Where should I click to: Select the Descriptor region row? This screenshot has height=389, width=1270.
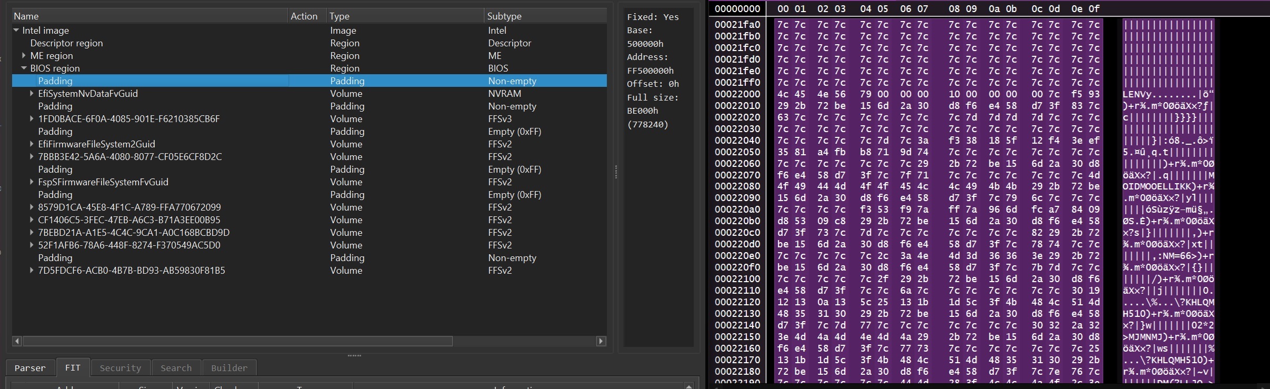coord(66,43)
